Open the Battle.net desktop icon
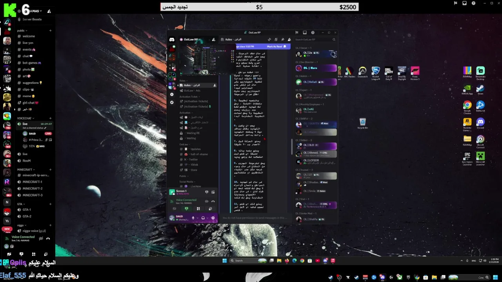Screen dimensions: 502x282 pos(480,107)
